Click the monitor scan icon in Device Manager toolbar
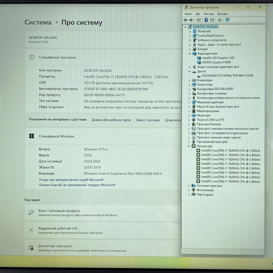Image resolution: width=273 pixels, height=273 pixels. click(x=227, y=20)
